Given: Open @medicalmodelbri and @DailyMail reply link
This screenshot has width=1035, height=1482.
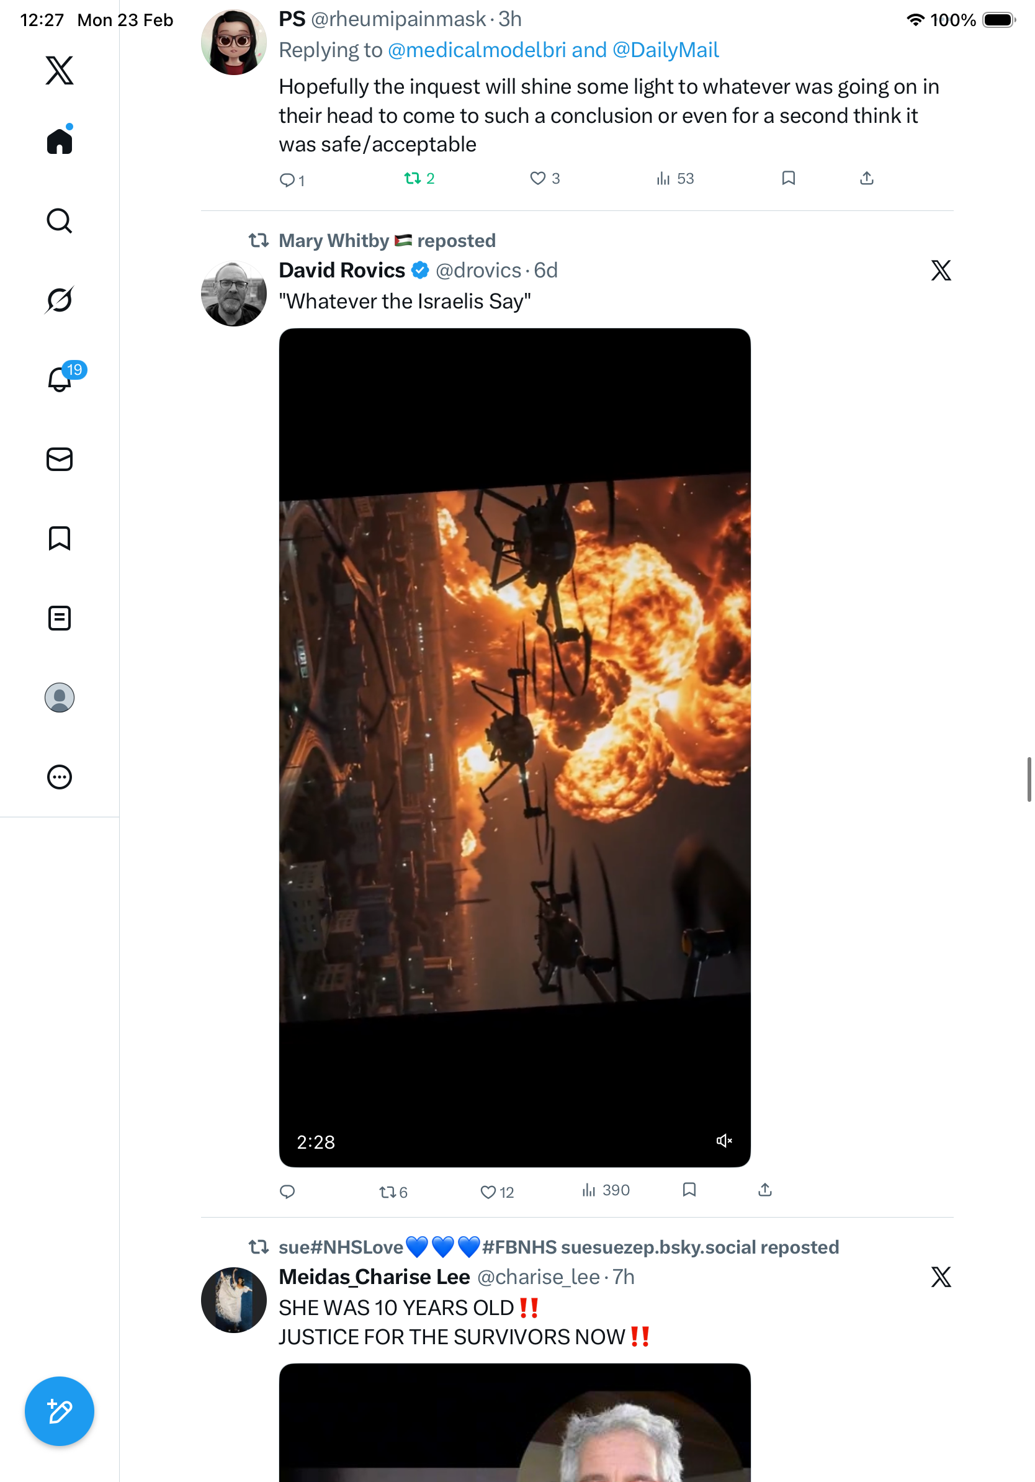Looking at the screenshot, I should (553, 50).
